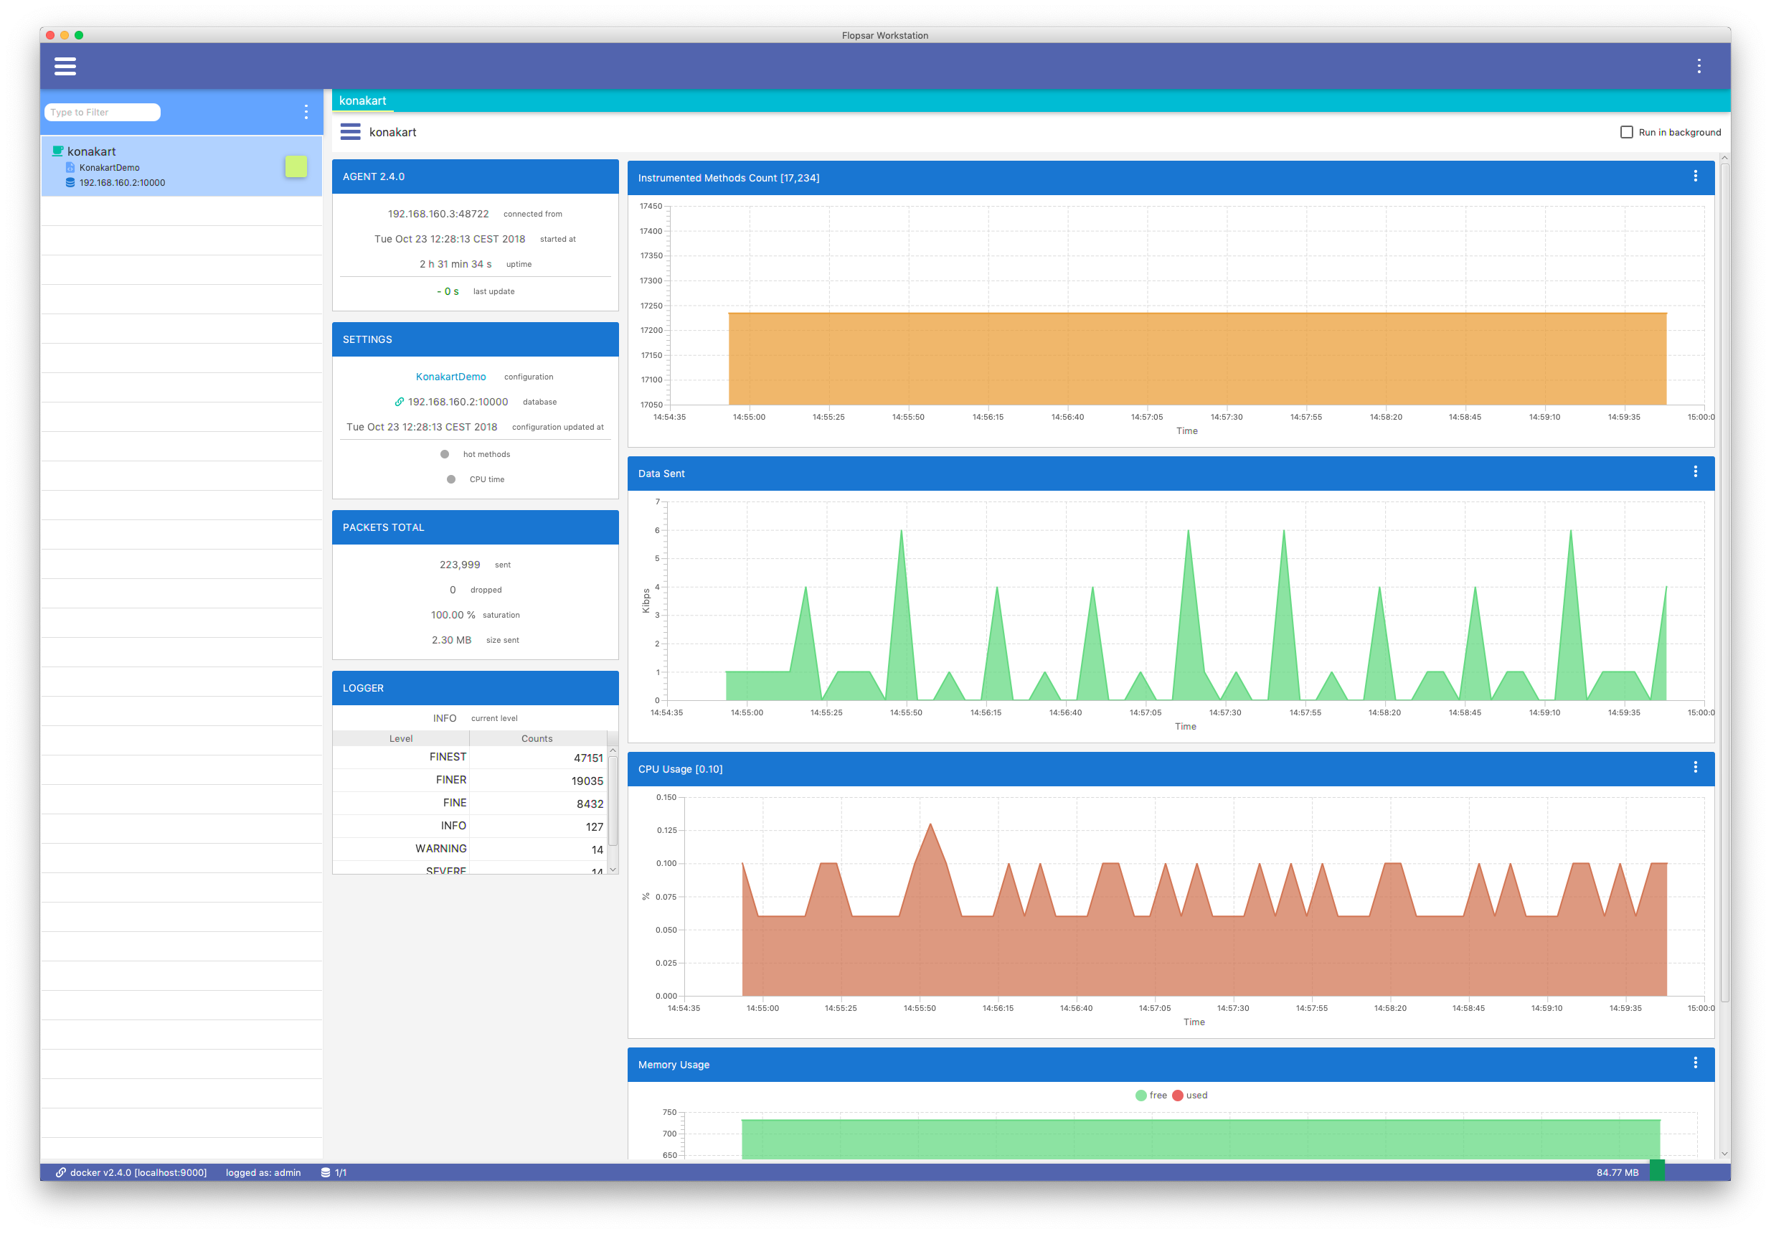The height and width of the screenshot is (1234, 1771).
Task: Open Instrumented Methods Count chart options
Action: point(1695,176)
